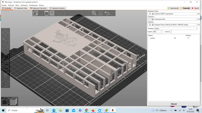Switch to layers preview view
The height and width of the screenshot is (113, 202).
tap(14, 101)
